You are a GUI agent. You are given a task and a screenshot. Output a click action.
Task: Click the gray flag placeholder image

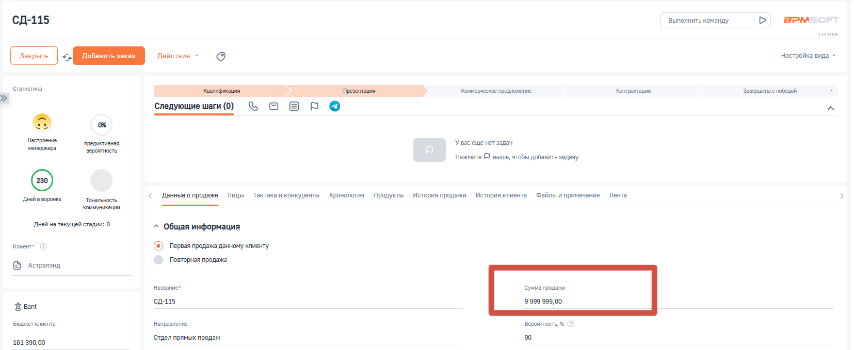(x=429, y=150)
